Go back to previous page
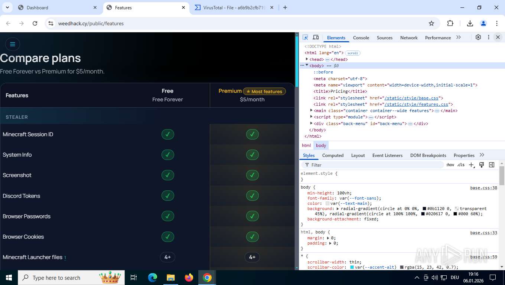The image size is (505, 285). (8, 23)
